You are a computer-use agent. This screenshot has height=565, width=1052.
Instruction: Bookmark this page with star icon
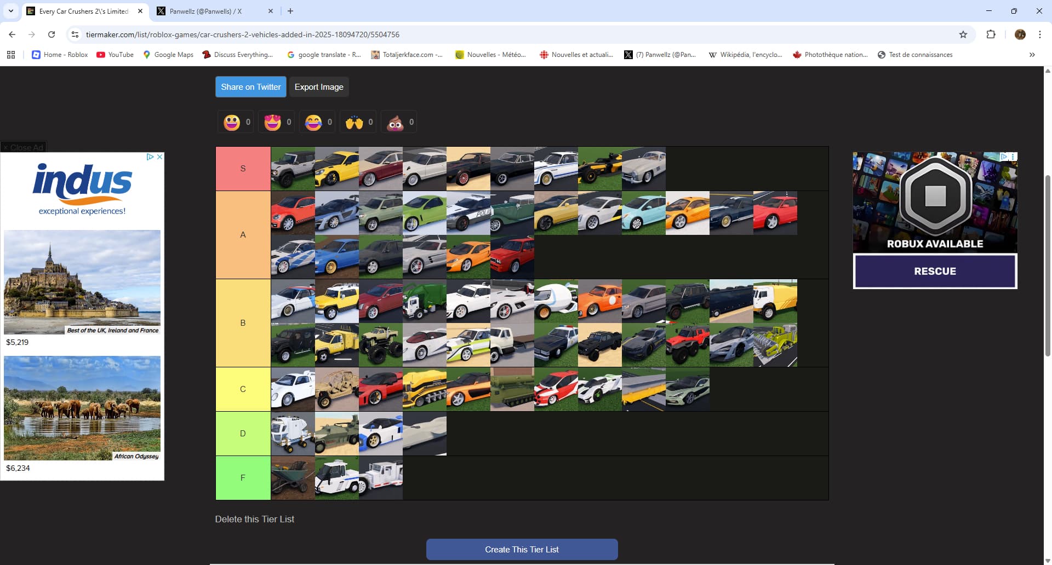point(963,34)
